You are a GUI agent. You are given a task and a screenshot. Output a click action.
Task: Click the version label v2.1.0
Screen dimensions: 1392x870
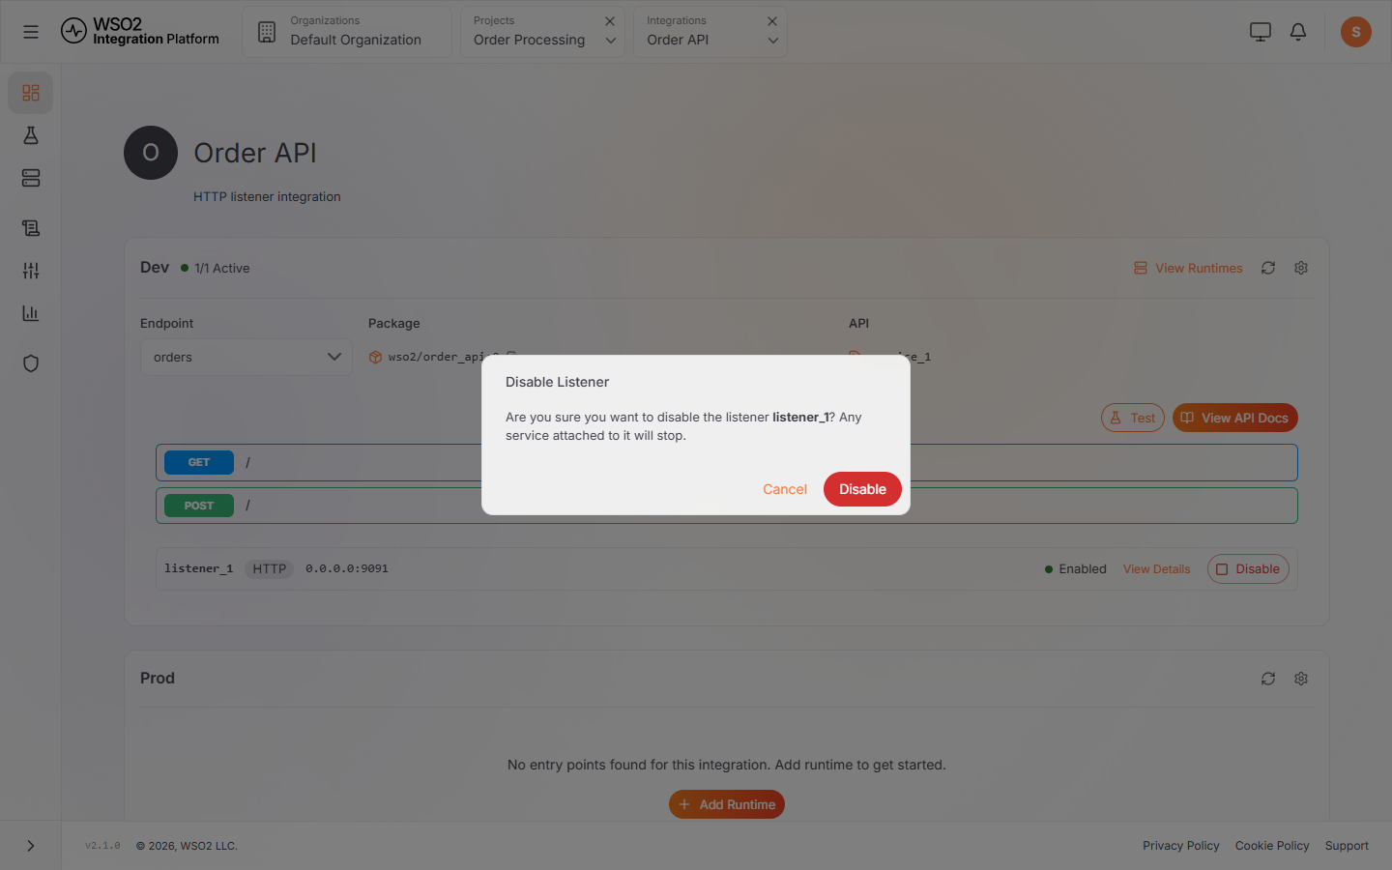(102, 846)
